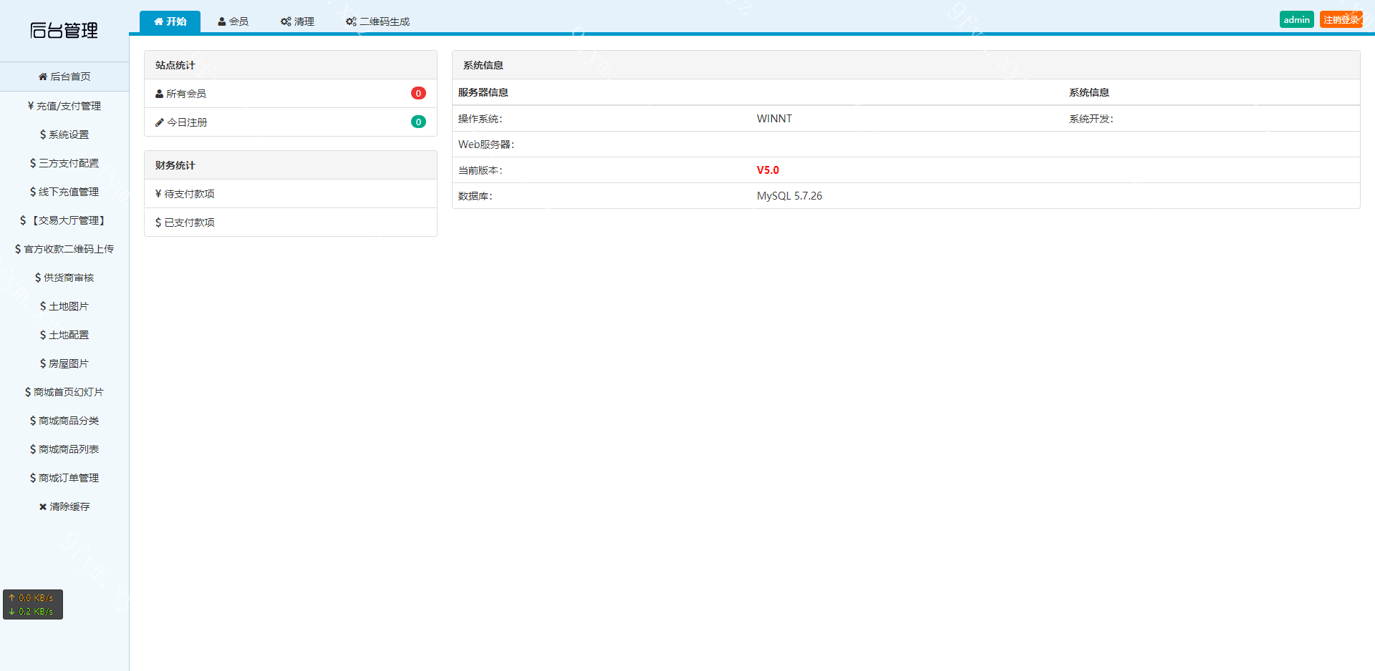
Task: Switch to the 会员 tab
Action: click(x=233, y=21)
